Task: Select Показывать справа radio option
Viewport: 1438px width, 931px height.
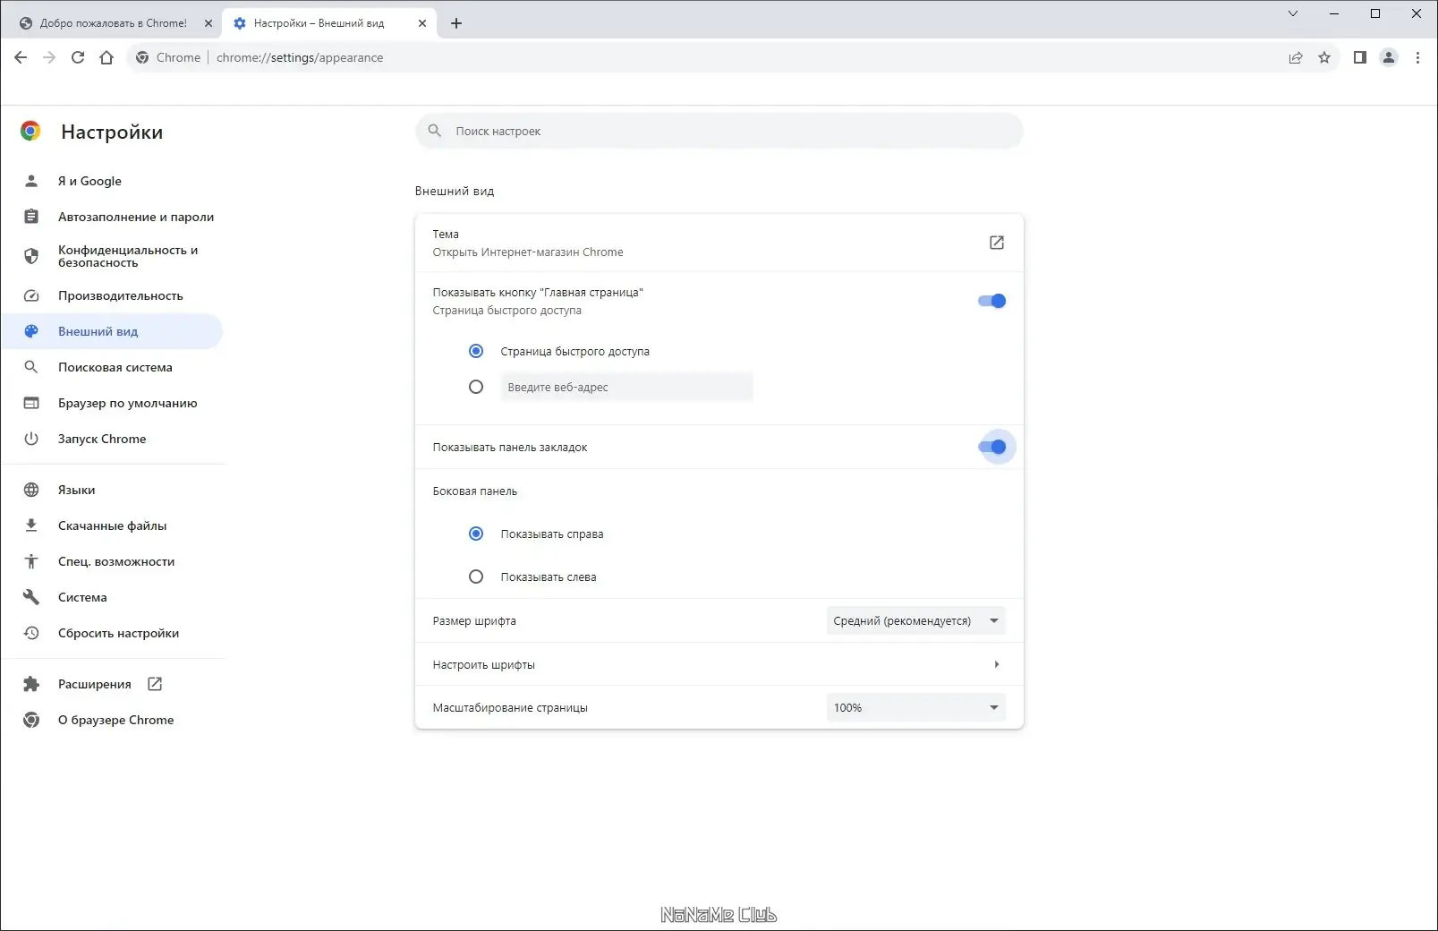Action: (x=476, y=534)
